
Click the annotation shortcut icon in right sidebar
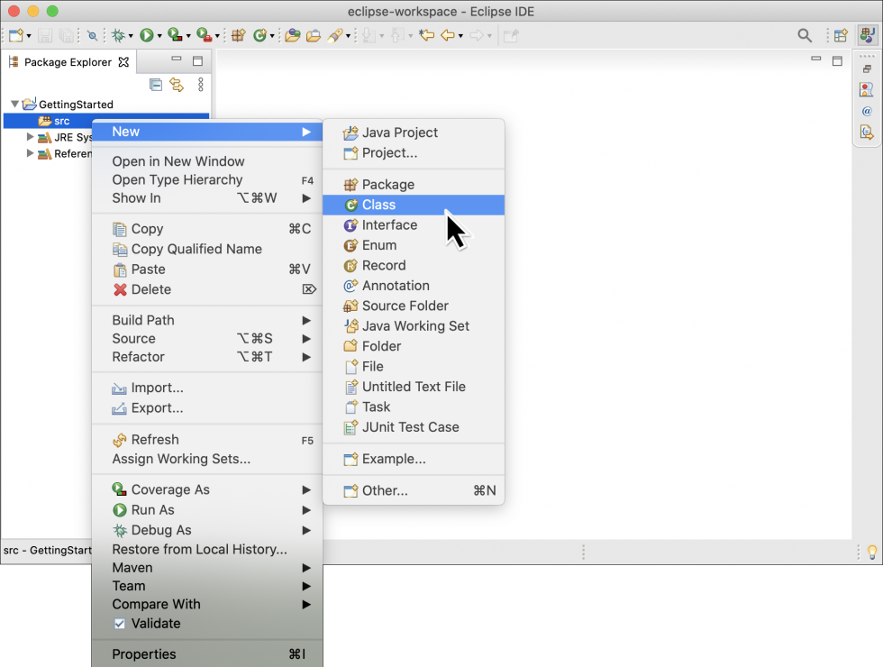point(867,111)
